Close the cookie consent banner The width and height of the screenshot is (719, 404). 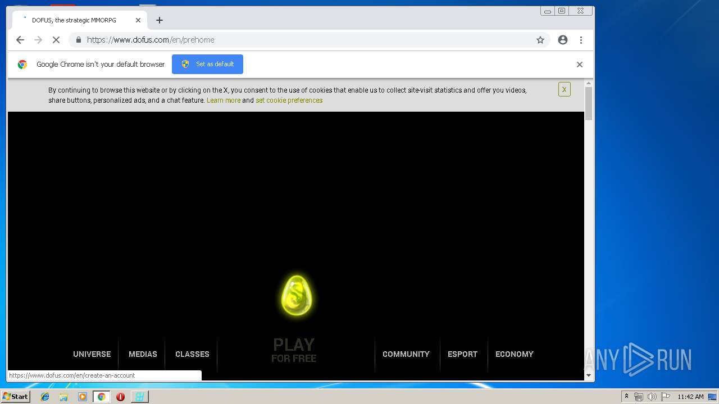tap(565, 89)
